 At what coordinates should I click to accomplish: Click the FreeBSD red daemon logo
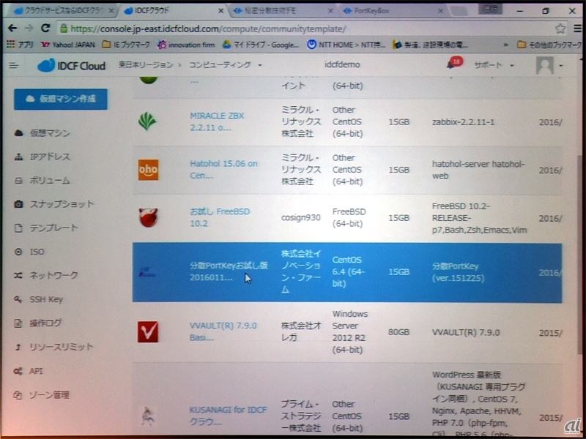point(149,217)
